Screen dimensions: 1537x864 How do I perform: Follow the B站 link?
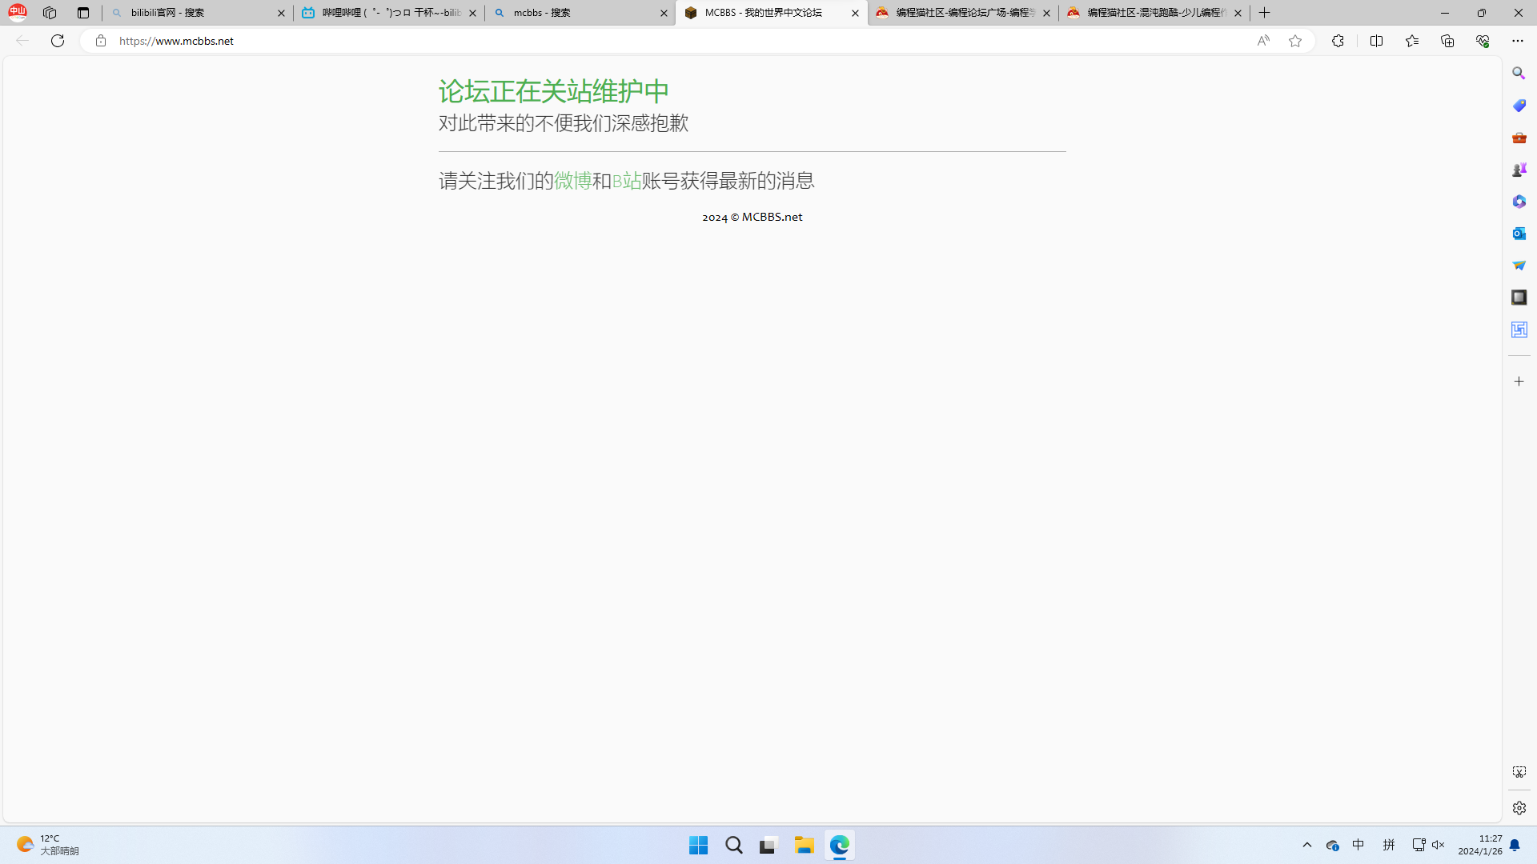coord(627,181)
